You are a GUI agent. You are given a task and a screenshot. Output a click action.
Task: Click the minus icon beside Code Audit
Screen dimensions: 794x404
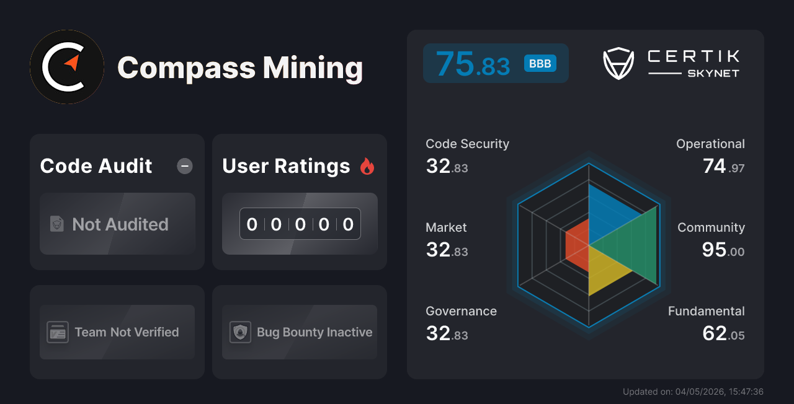[x=185, y=166]
